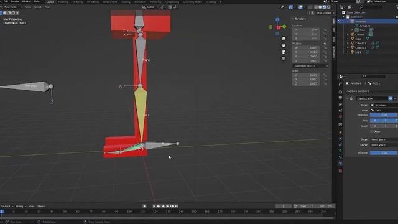Image resolution: width=398 pixels, height=224 pixels.
Task: Open the Bone Constraints properties tab
Action: tap(340, 163)
